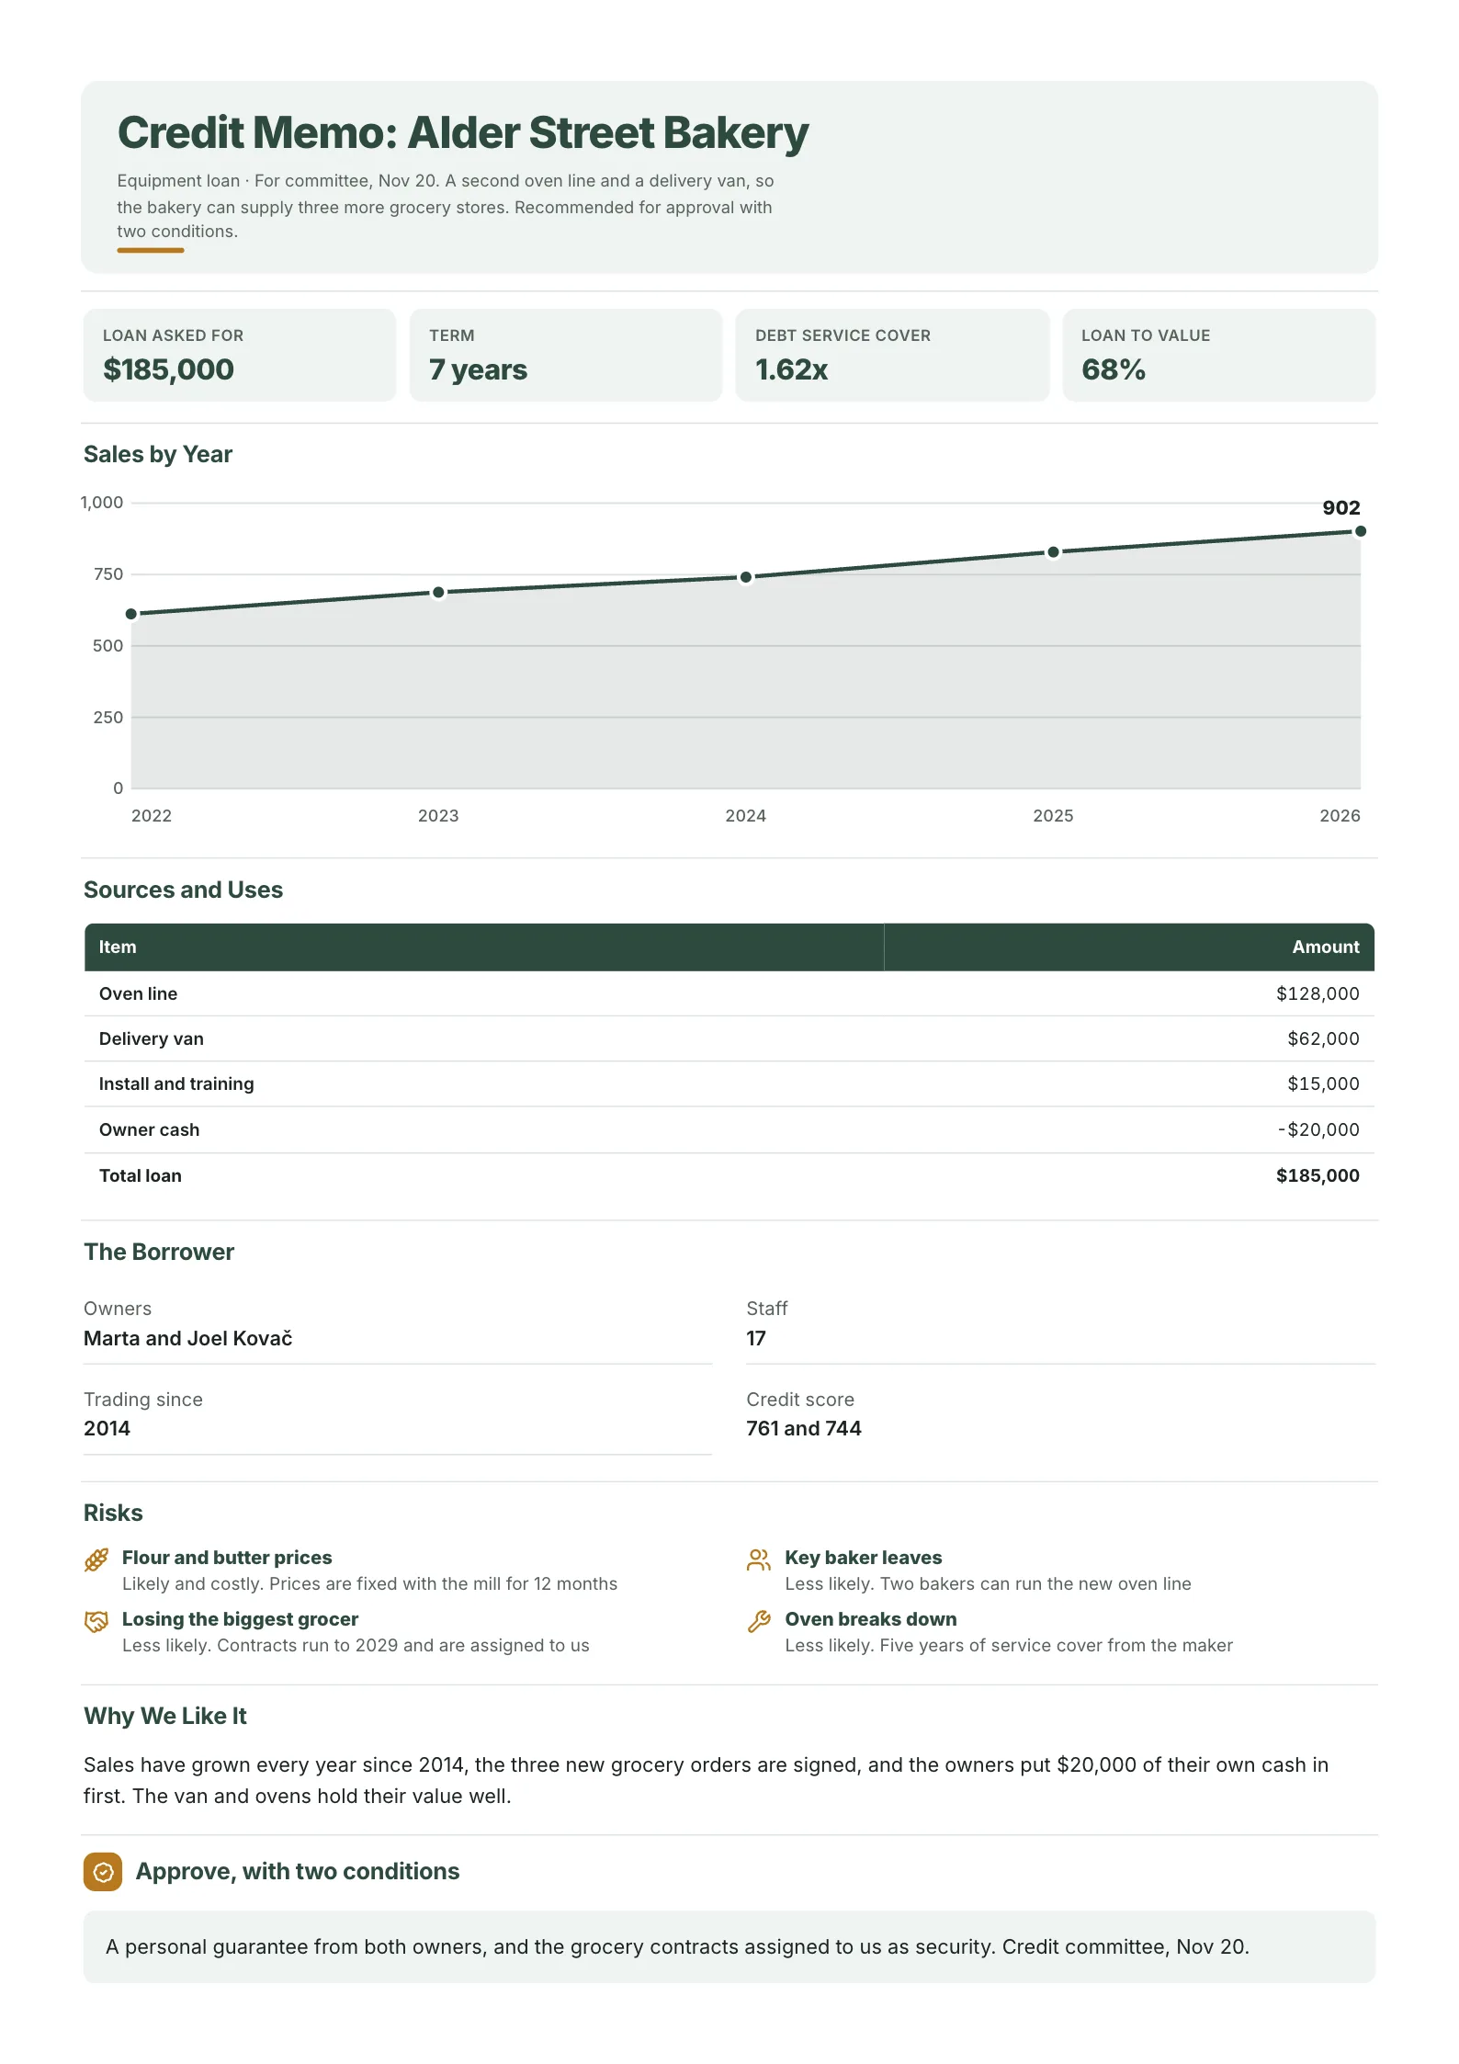Click the credit score '761 and 744'
Screen dimensions: 1459x2064
(804, 1428)
